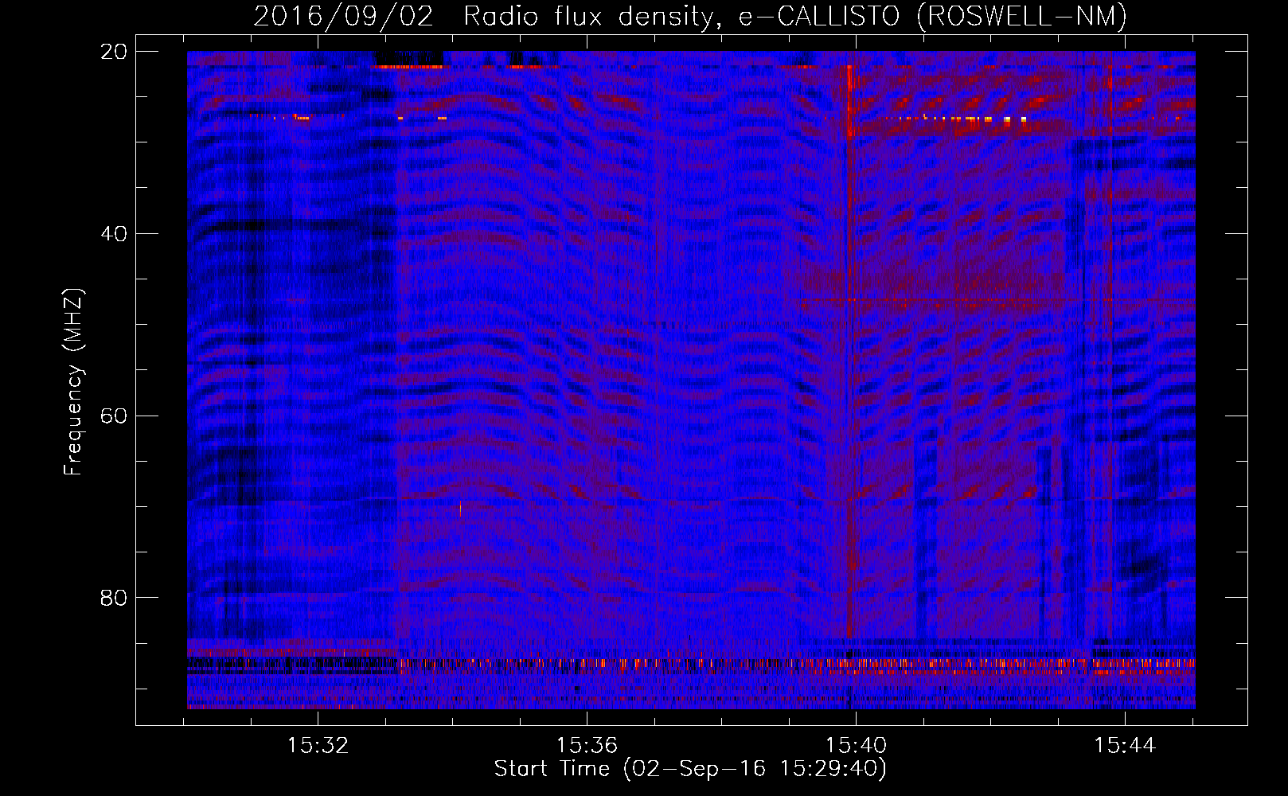Click the '15:36' time tick label
The height and width of the screenshot is (796, 1288).
(x=587, y=745)
